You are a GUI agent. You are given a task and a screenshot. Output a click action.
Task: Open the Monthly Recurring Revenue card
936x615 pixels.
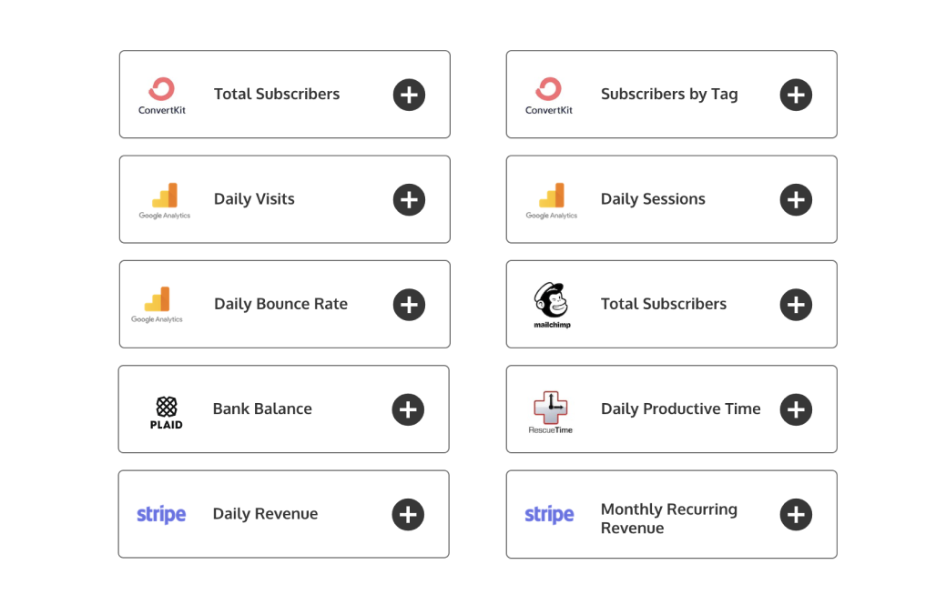pos(796,514)
